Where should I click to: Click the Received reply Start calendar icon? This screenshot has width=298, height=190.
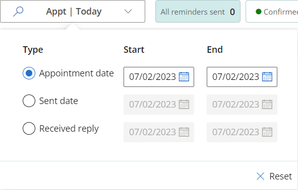(184, 132)
